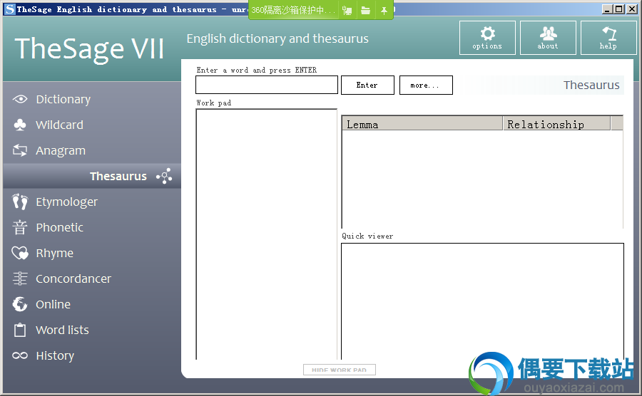Screen dimensions: 642x396
Task: Click the Enter button
Action: pos(367,85)
